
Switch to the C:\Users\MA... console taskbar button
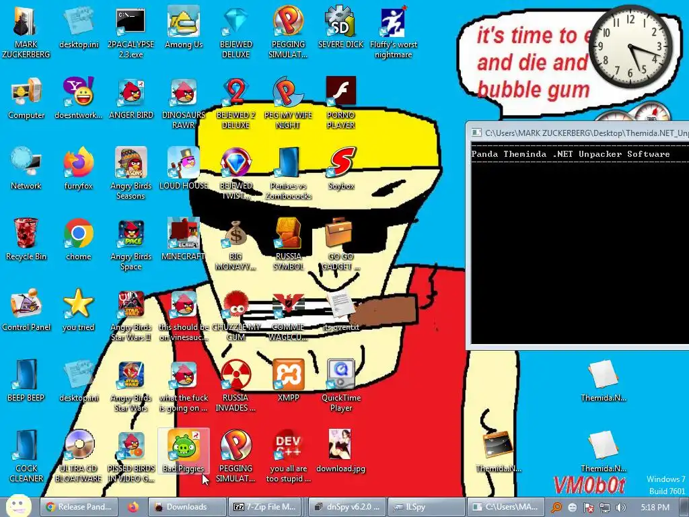[505, 507]
